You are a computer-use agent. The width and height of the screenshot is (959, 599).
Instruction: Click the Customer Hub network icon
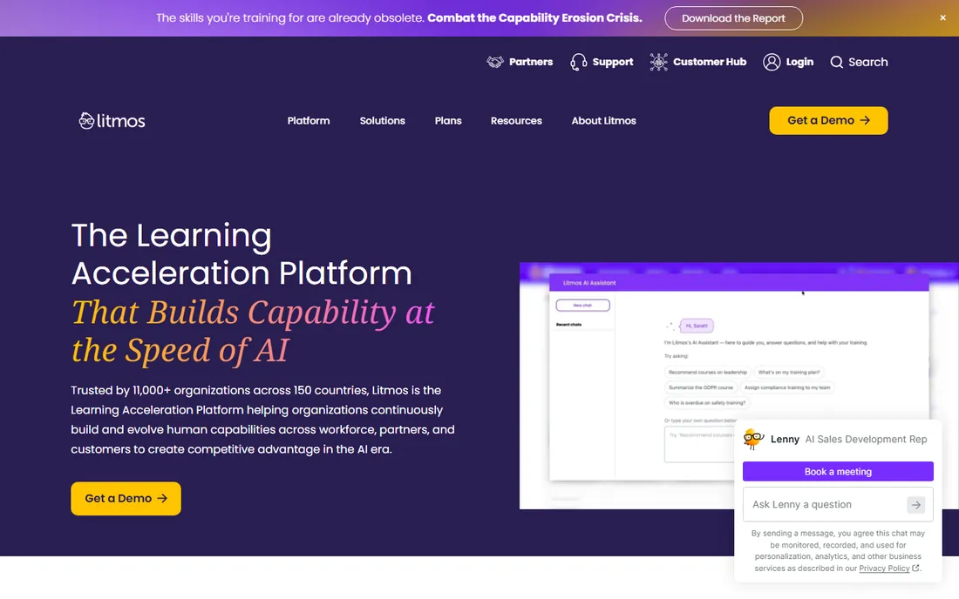point(659,62)
